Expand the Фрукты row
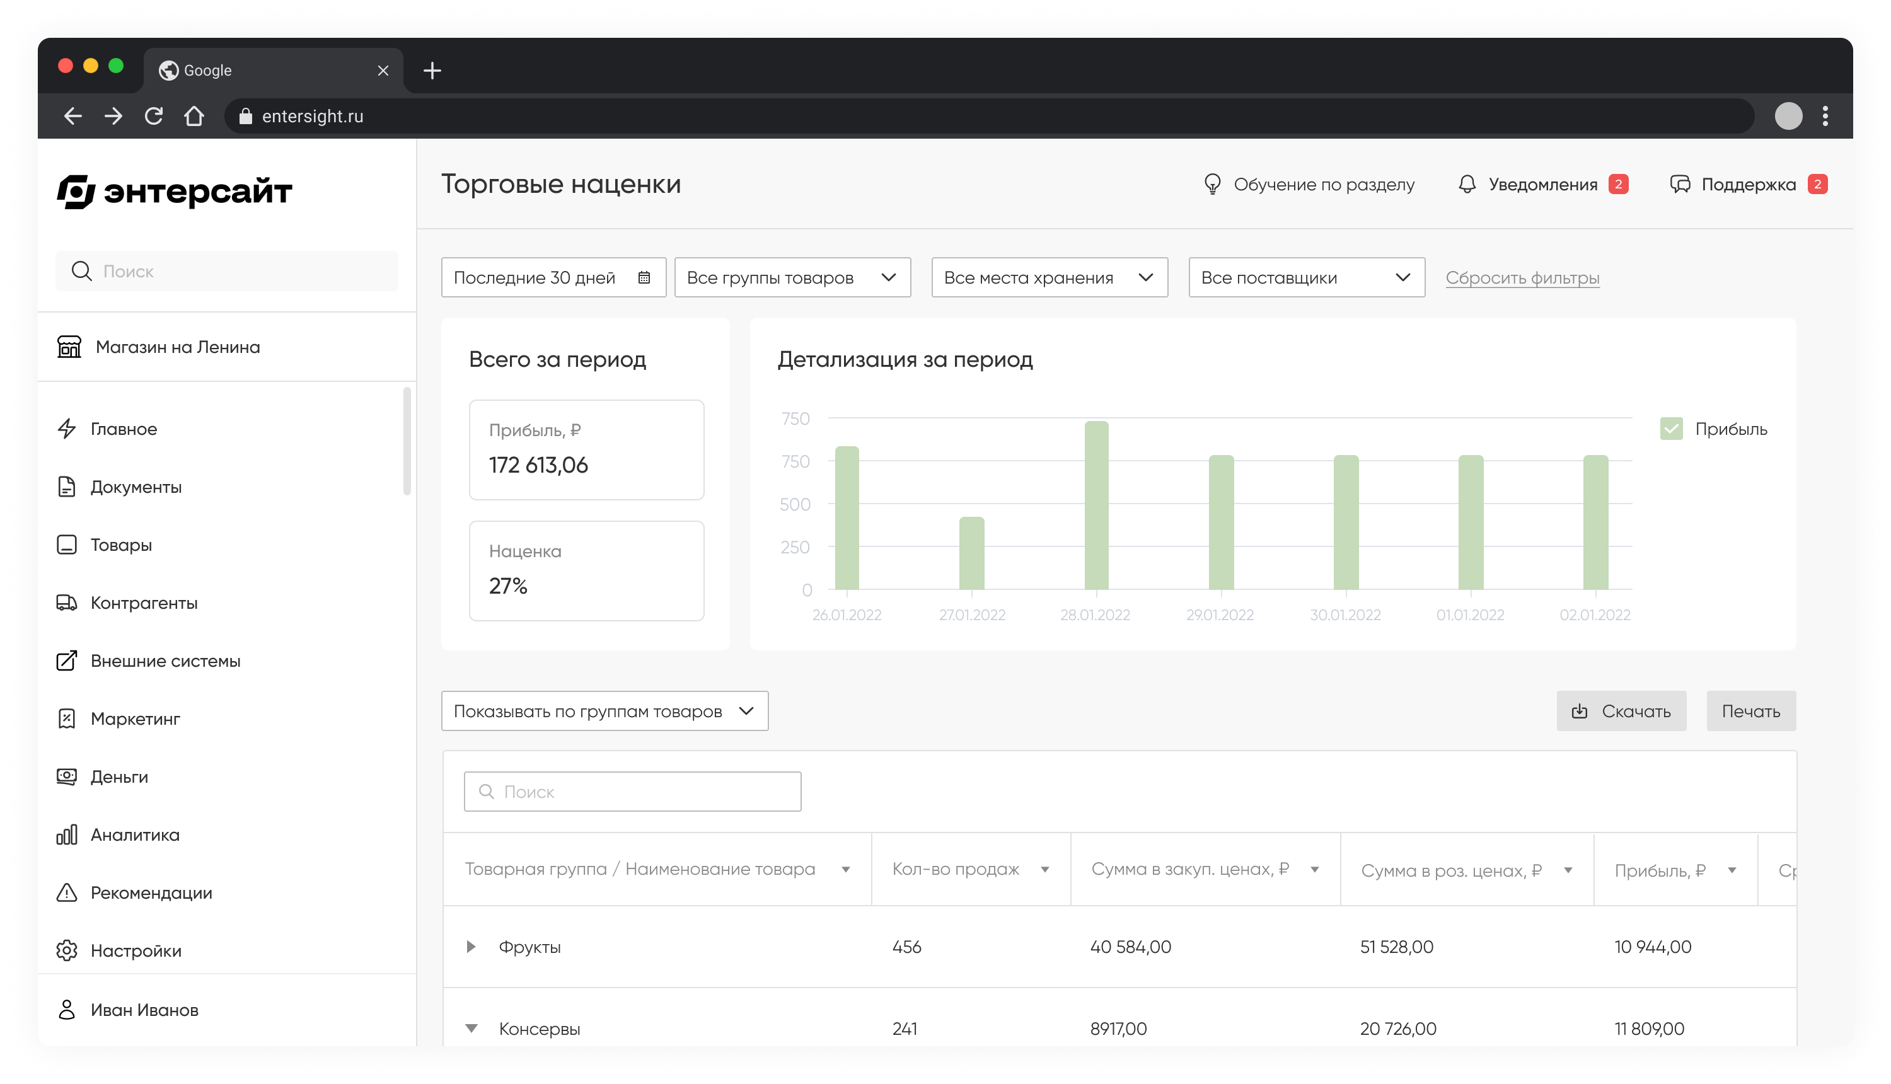 coord(471,947)
